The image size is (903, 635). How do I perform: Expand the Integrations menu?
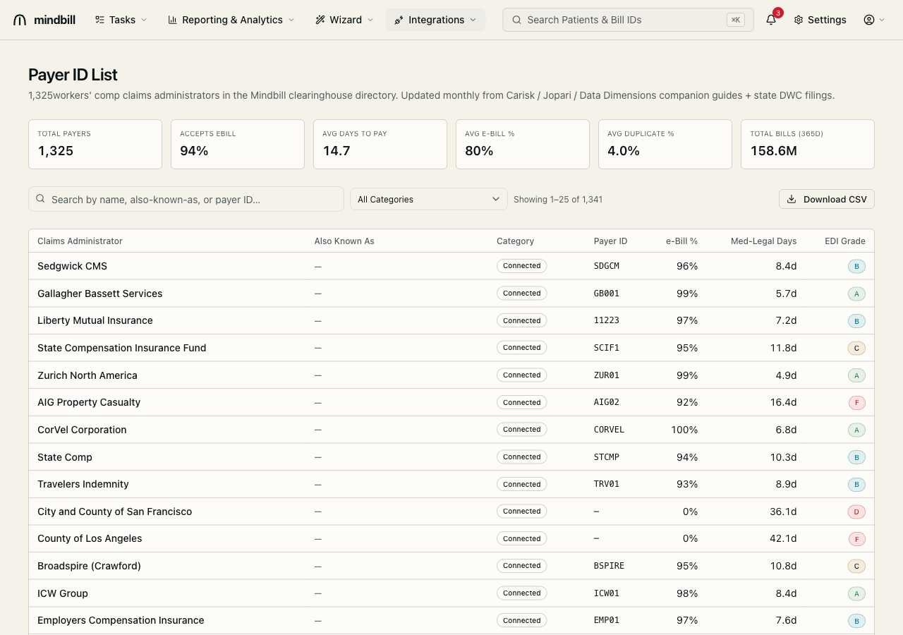tap(436, 20)
